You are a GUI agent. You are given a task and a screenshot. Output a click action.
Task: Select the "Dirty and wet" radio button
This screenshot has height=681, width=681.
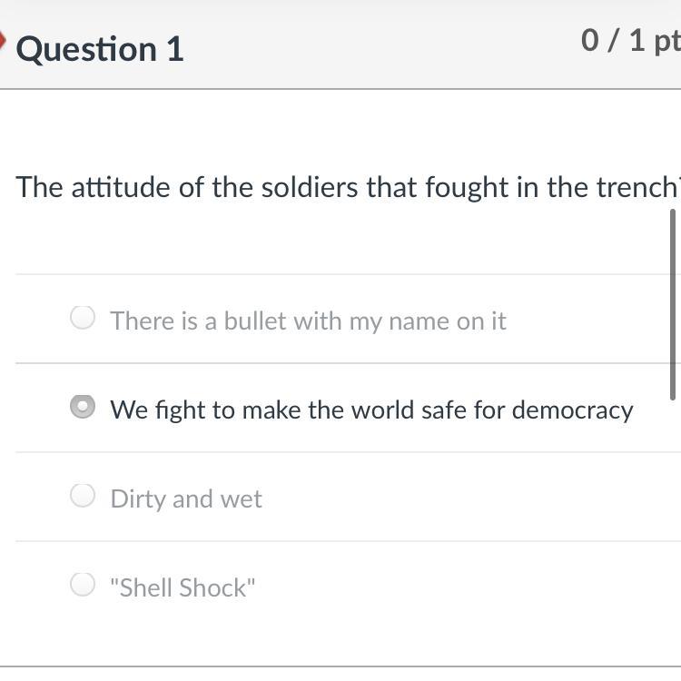point(83,495)
